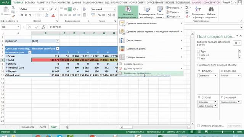Enable Отложить обновление checkbox
The height and width of the screenshot is (137, 244).
click(198, 126)
